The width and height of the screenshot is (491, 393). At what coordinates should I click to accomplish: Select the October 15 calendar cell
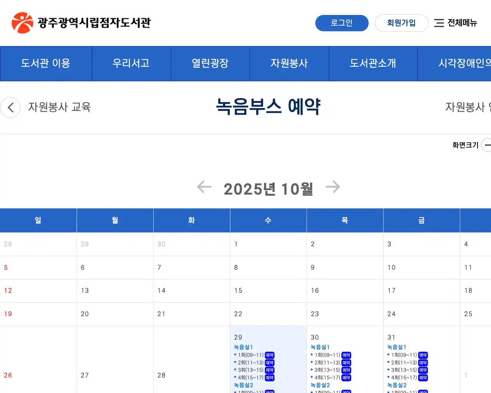[268, 291]
